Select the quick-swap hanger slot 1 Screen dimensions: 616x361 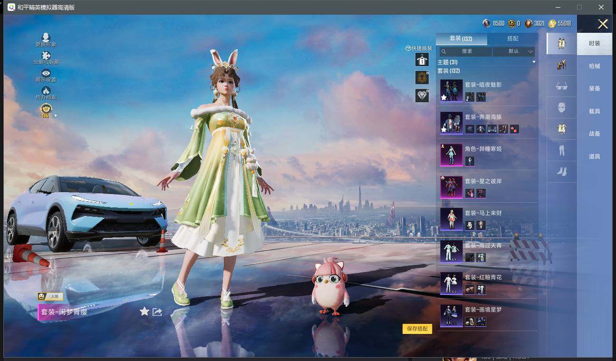click(x=422, y=59)
